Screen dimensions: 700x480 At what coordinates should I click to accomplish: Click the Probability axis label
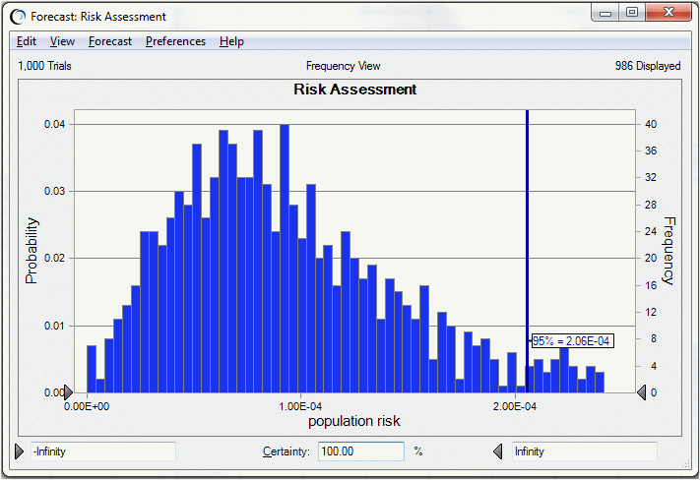pos(32,251)
